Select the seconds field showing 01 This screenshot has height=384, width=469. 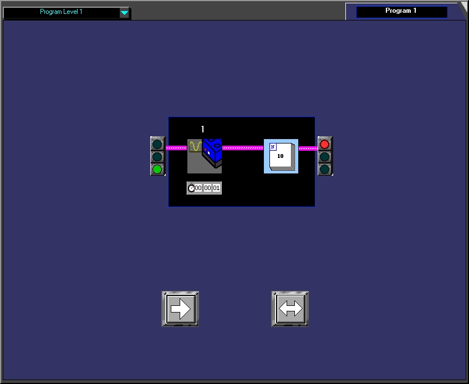coord(216,188)
